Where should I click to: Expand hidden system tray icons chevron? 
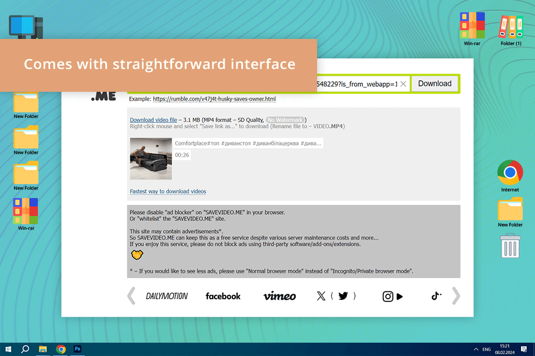(476, 349)
